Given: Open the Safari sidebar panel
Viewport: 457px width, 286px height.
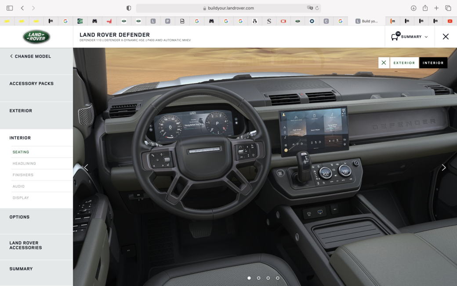Looking at the screenshot, I should pos(10,8).
